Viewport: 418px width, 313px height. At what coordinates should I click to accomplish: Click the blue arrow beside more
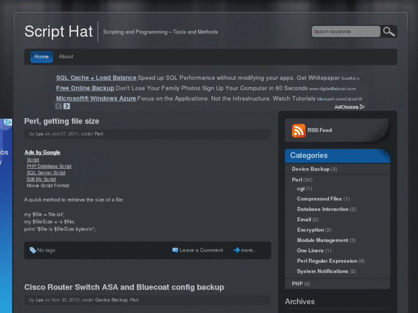coord(236,250)
